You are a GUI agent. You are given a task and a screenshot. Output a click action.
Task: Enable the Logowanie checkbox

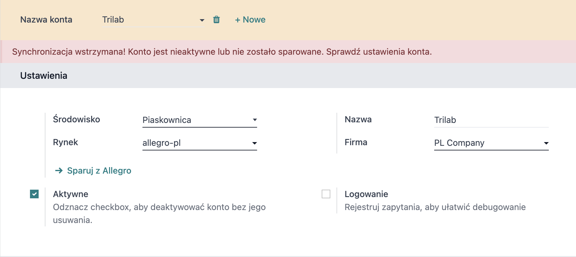point(326,194)
